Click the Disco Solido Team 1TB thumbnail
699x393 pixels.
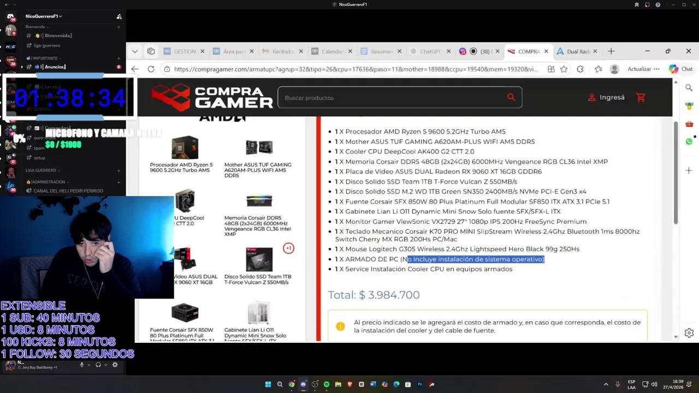click(x=259, y=259)
